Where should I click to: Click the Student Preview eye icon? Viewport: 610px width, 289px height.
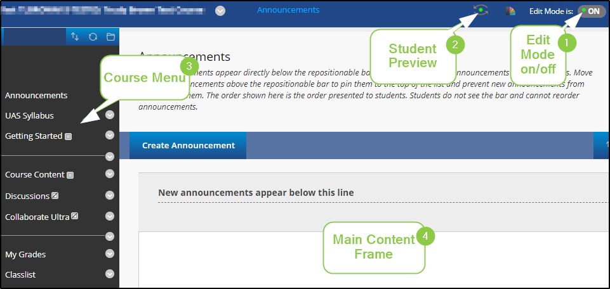tap(481, 10)
